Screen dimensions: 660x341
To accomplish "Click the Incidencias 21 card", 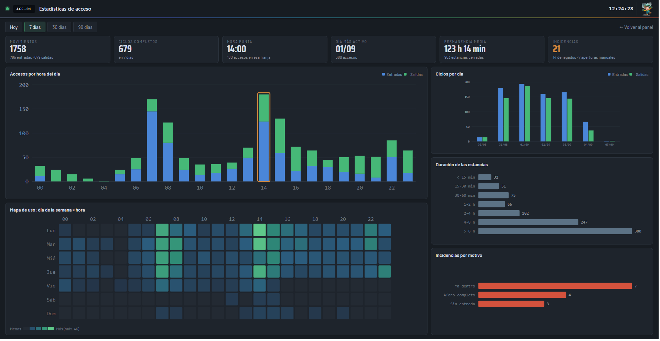I will (x=601, y=49).
